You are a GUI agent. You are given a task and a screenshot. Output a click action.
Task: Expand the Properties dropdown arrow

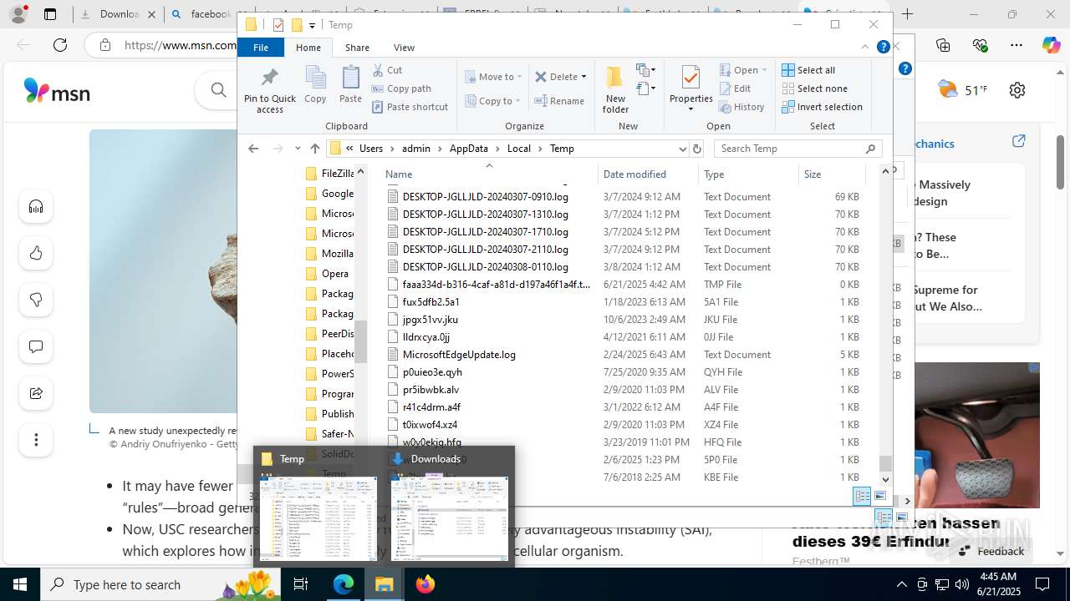(690, 109)
